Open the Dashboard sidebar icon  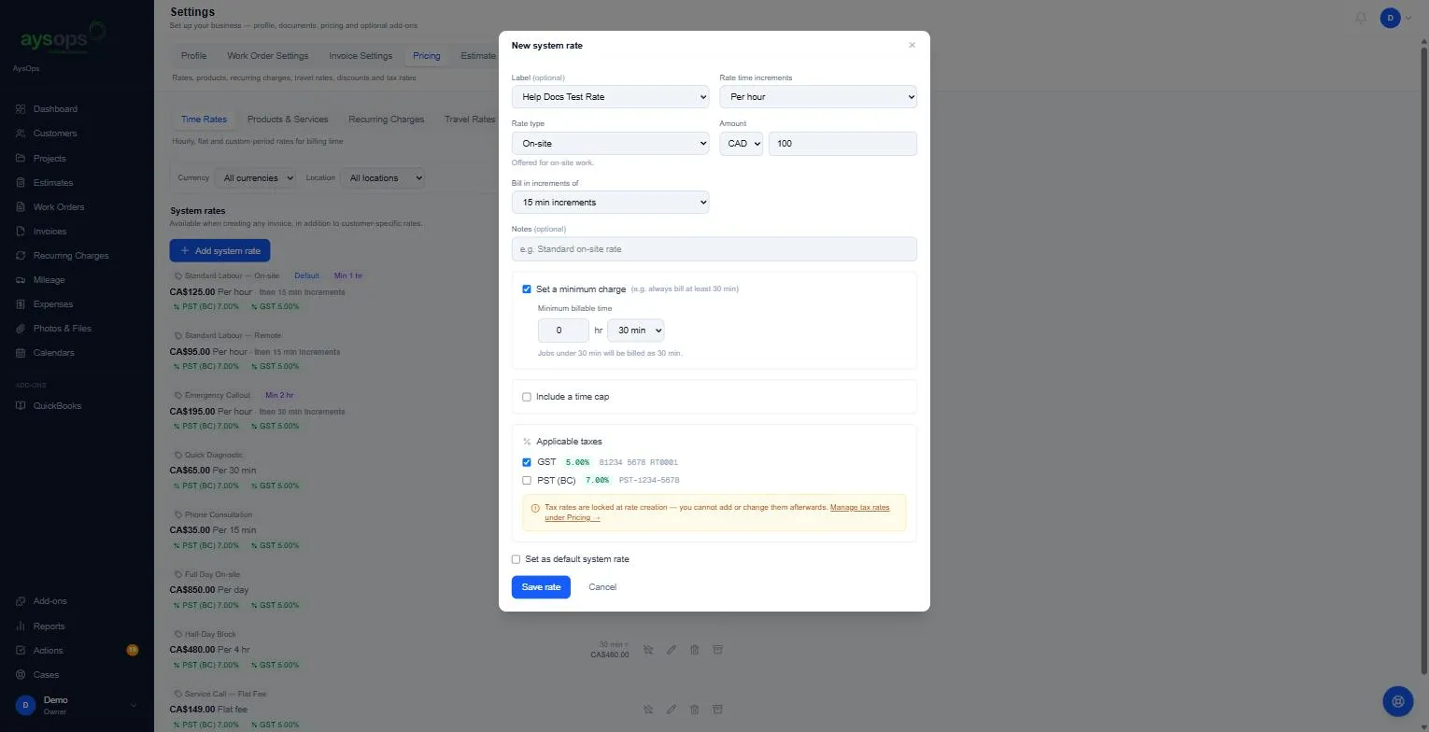(x=21, y=109)
